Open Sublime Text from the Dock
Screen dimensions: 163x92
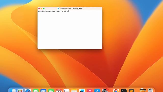[x=131, y=90]
